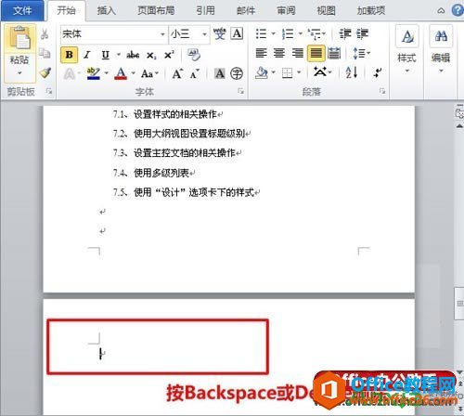Open the 编辑 (Editing) button

coord(441,49)
